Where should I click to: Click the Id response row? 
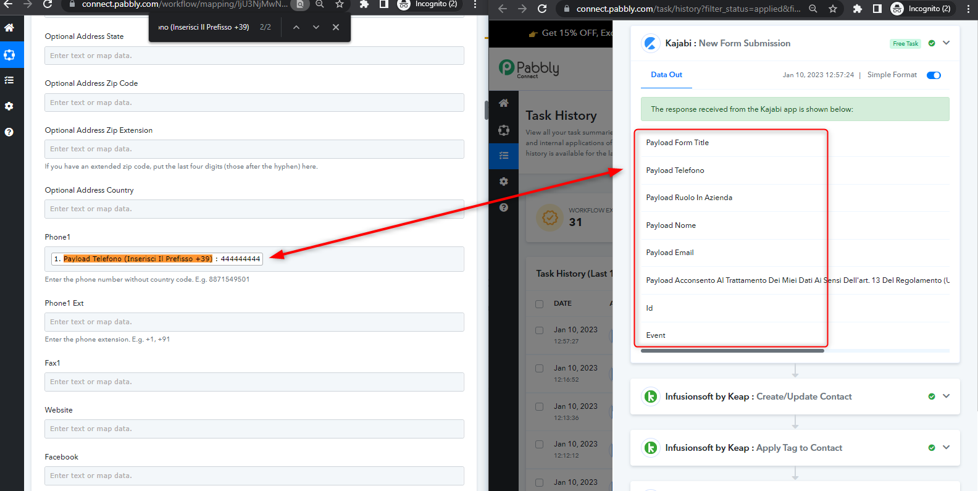[x=795, y=308]
